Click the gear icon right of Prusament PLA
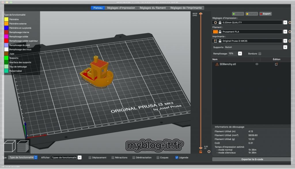This screenshot has width=295, height=169. coord(290,32)
